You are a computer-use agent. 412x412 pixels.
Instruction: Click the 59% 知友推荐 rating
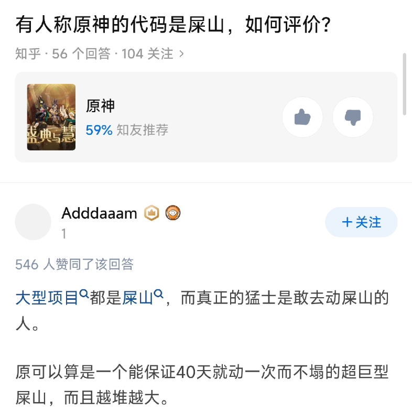click(127, 130)
